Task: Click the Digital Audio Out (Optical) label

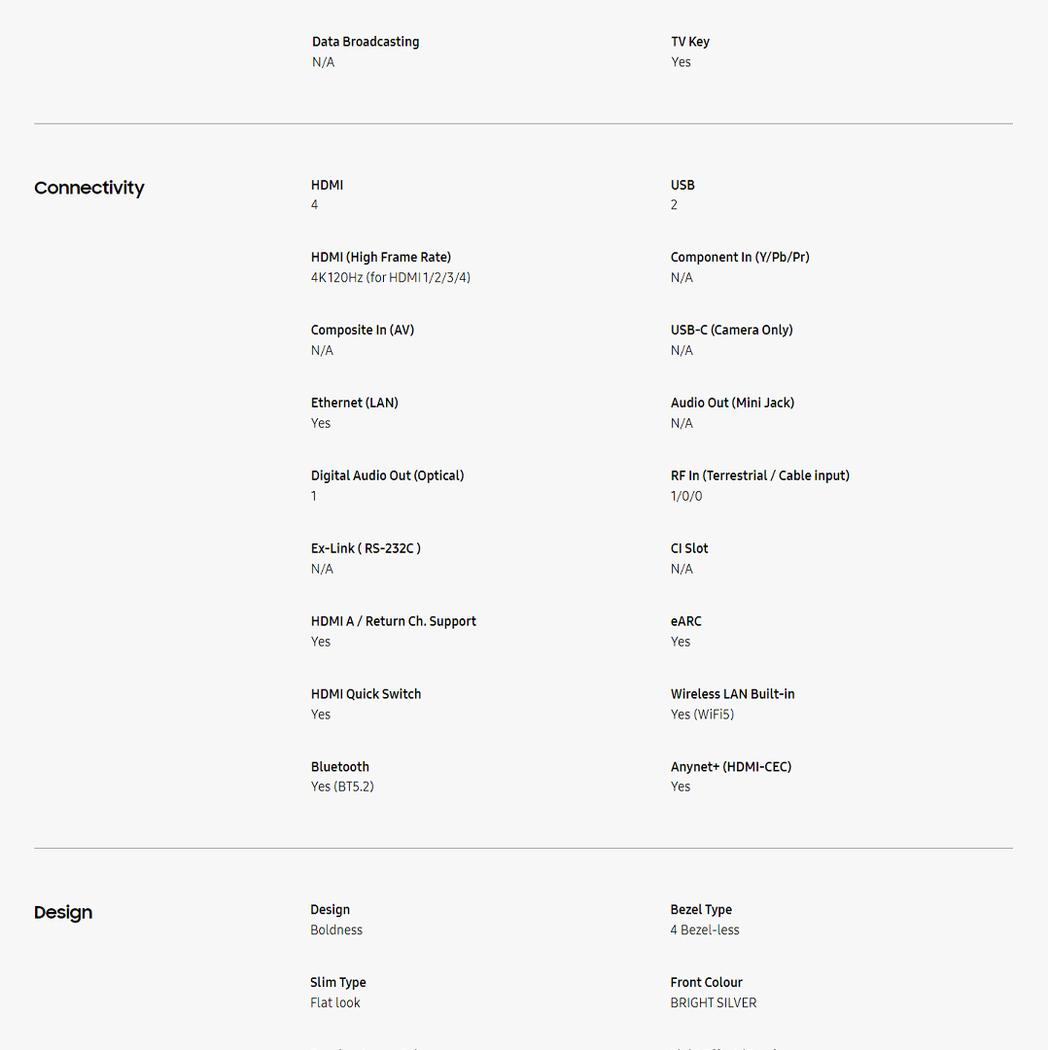Action: [387, 475]
